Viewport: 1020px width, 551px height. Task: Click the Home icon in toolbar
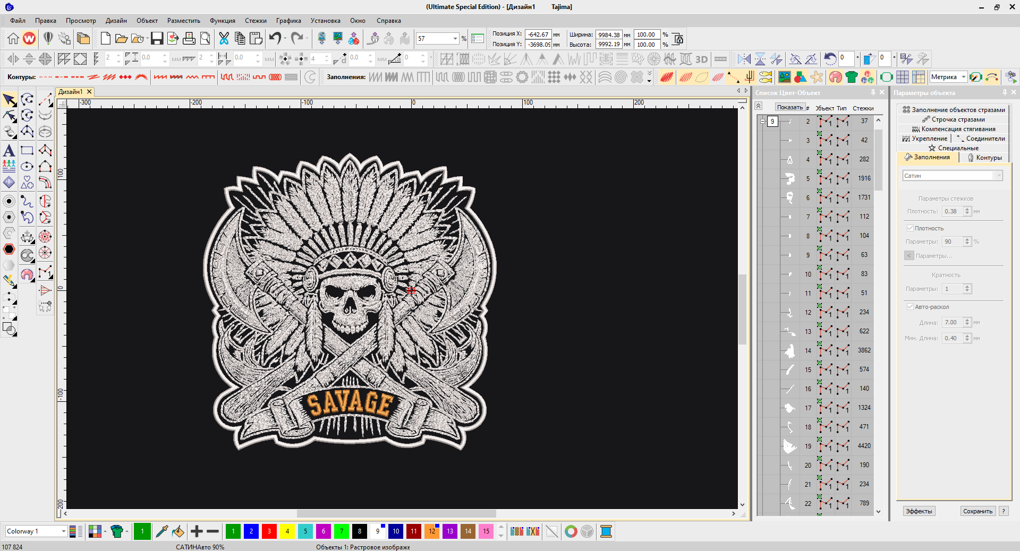pos(13,38)
